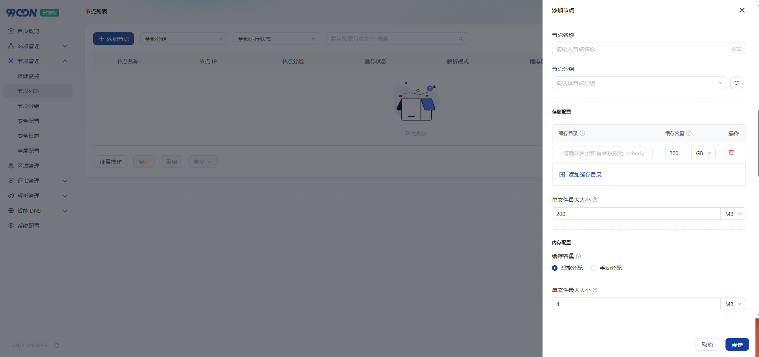
Task: Open the GB unit dropdown for cache capacity
Action: click(703, 153)
